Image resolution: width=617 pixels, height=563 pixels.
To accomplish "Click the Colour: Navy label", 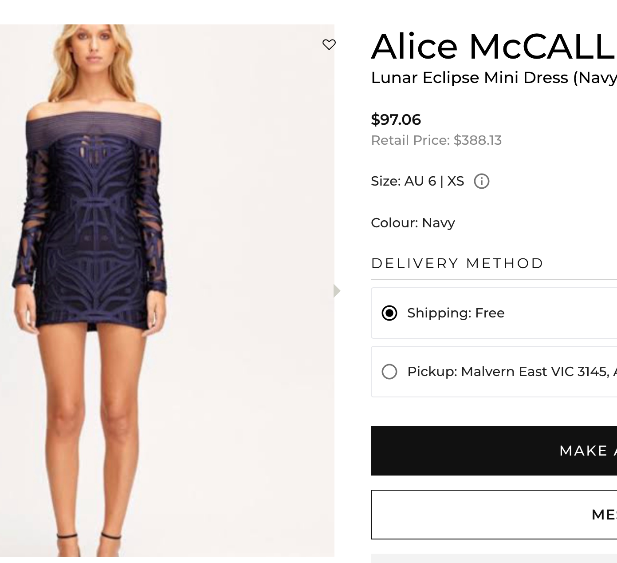I will pyautogui.click(x=413, y=222).
